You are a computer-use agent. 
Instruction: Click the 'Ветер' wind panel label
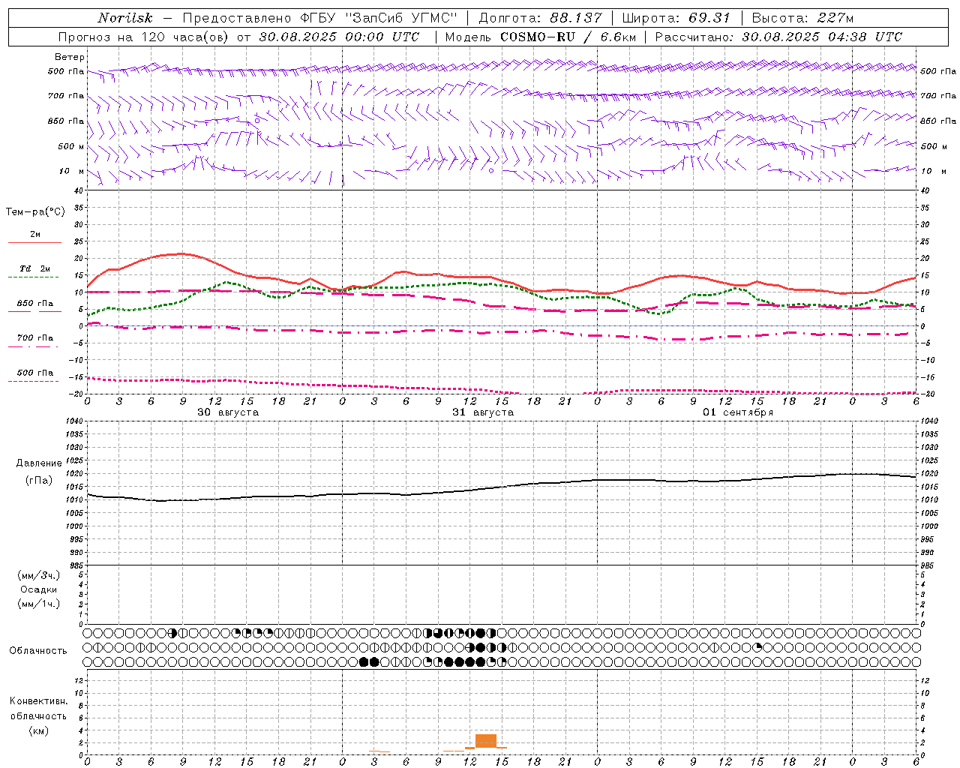pos(69,57)
